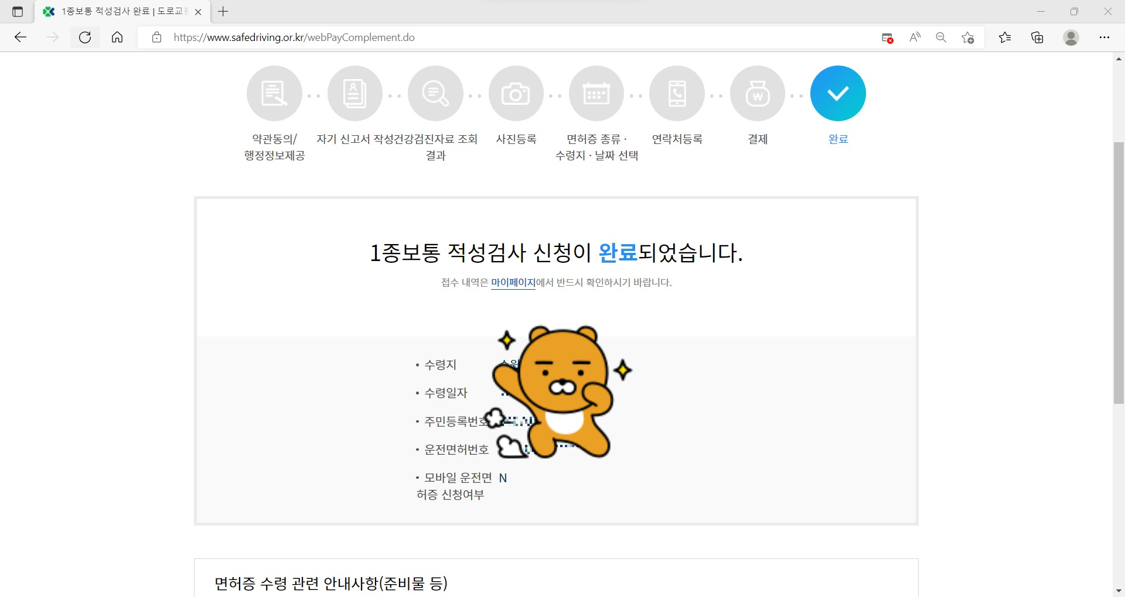Image resolution: width=1125 pixels, height=597 pixels.
Task: Click the health check lookup step icon
Action: coord(435,94)
